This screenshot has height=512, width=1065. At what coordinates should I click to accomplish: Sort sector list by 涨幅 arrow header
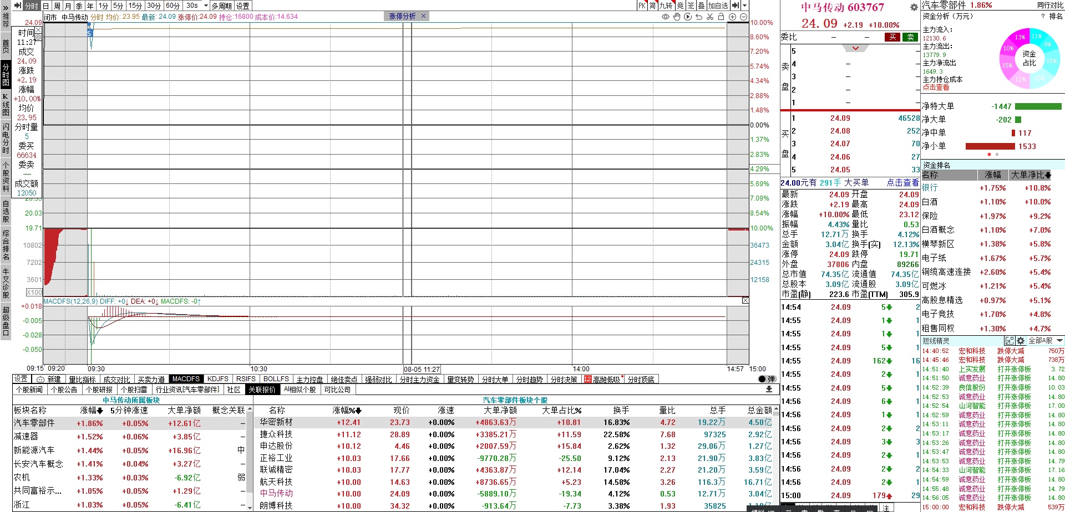pos(92,410)
